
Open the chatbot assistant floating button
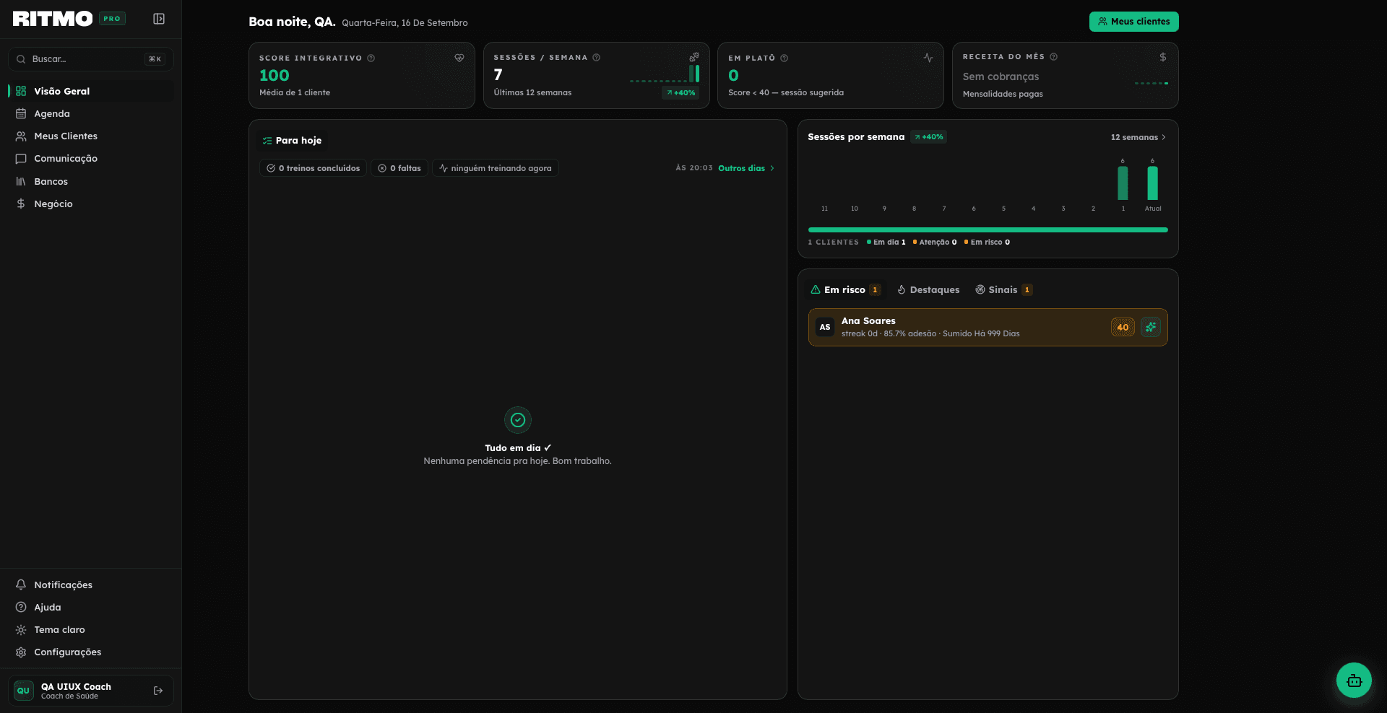(1354, 681)
